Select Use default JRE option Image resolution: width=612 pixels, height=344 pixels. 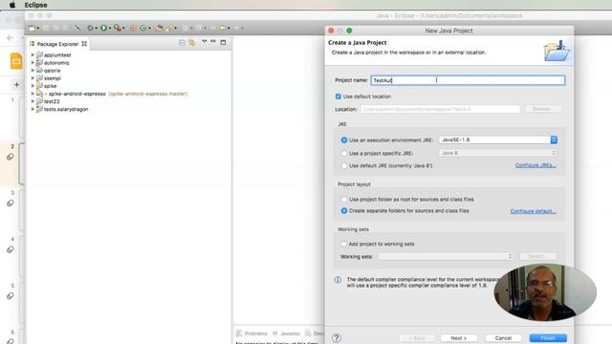click(344, 165)
